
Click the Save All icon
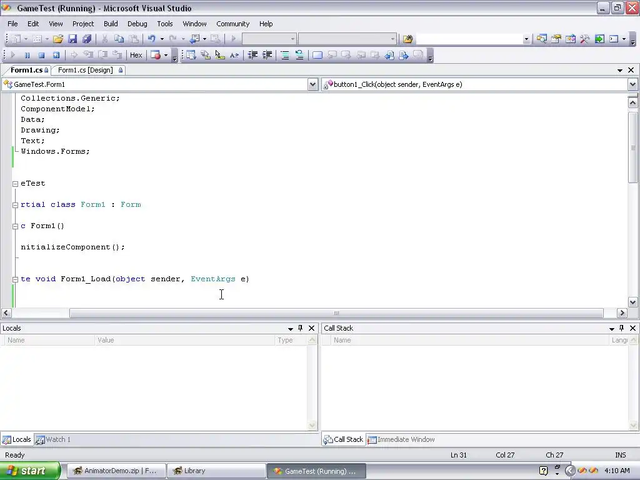tap(86, 39)
